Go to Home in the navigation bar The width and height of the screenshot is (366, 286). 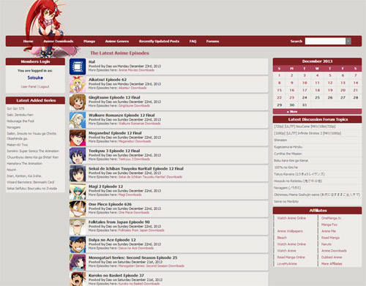tap(29, 41)
